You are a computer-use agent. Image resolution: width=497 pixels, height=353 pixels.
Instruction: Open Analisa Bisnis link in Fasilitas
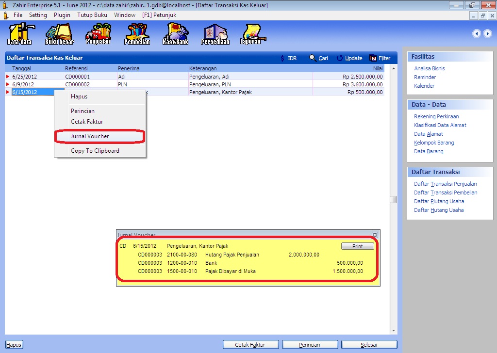pos(429,68)
